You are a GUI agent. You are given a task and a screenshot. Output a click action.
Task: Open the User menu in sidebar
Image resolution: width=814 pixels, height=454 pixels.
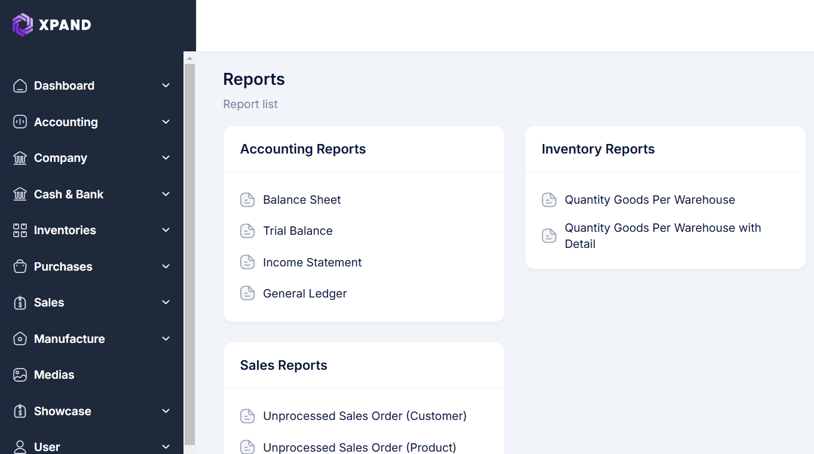pyautogui.click(x=47, y=447)
